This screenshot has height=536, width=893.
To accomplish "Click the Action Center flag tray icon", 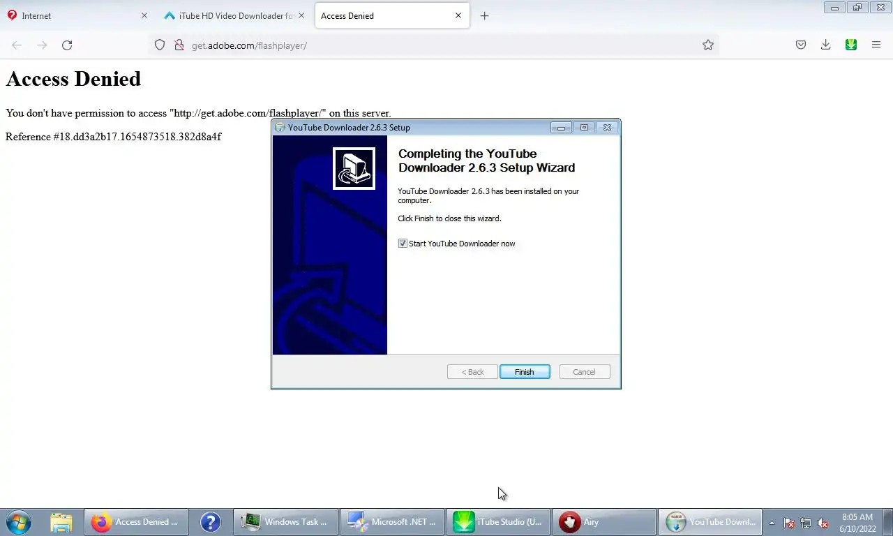I will point(789,523).
